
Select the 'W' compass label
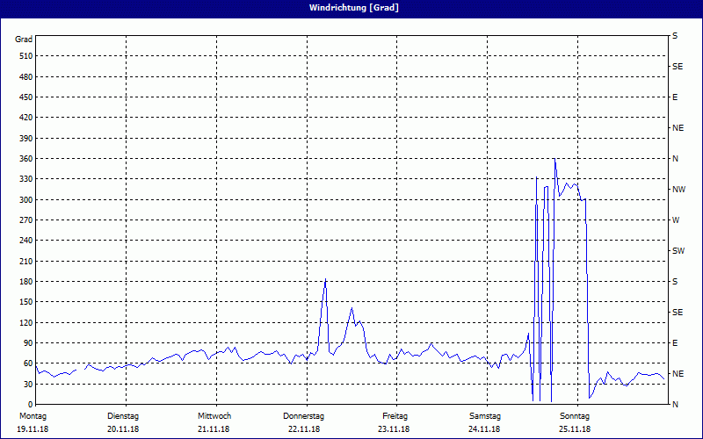[676, 220]
